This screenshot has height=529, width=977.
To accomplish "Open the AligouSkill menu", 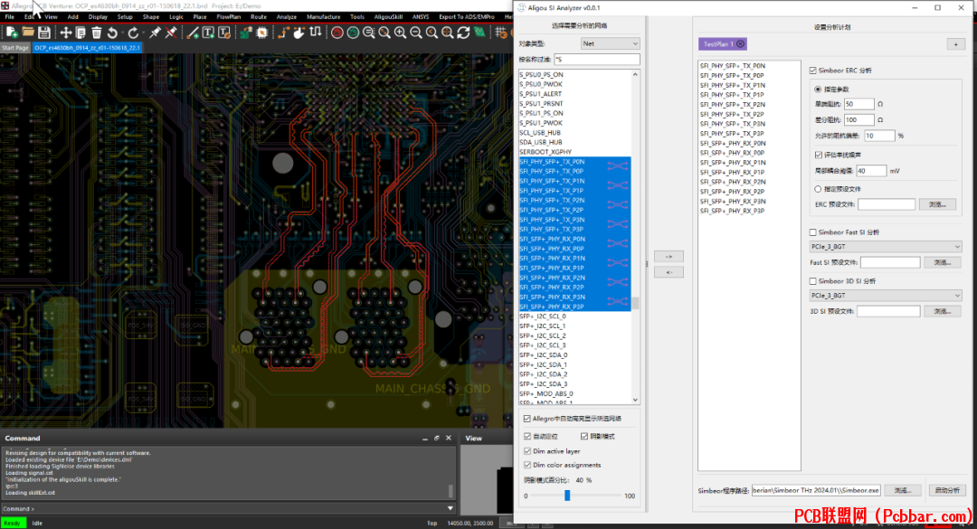I will (x=388, y=17).
